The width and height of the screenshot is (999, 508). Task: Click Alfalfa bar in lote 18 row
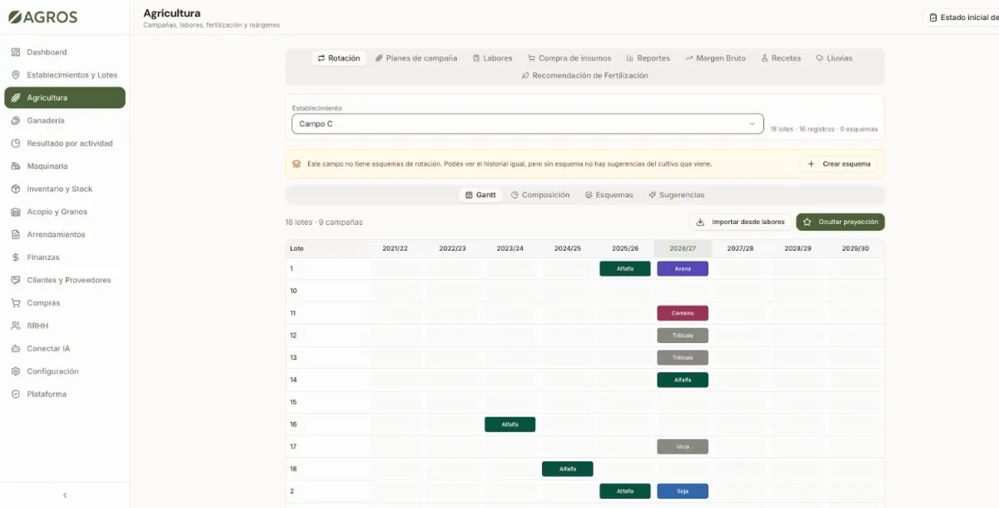pyautogui.click(x=568, y=469)
